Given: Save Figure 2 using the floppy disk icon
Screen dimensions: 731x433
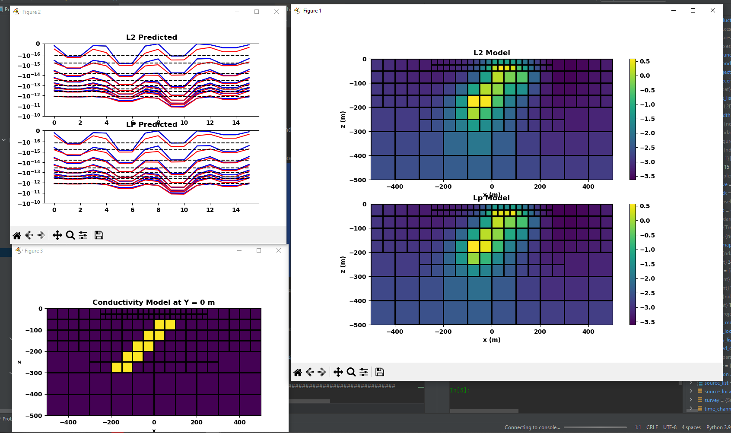Looking at the screenshot, I should point(99,235).
